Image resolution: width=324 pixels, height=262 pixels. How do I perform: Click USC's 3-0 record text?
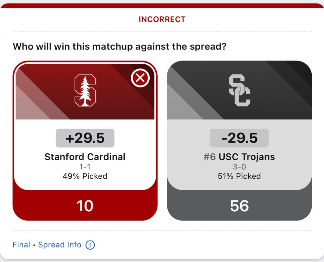tap(239, 167)
